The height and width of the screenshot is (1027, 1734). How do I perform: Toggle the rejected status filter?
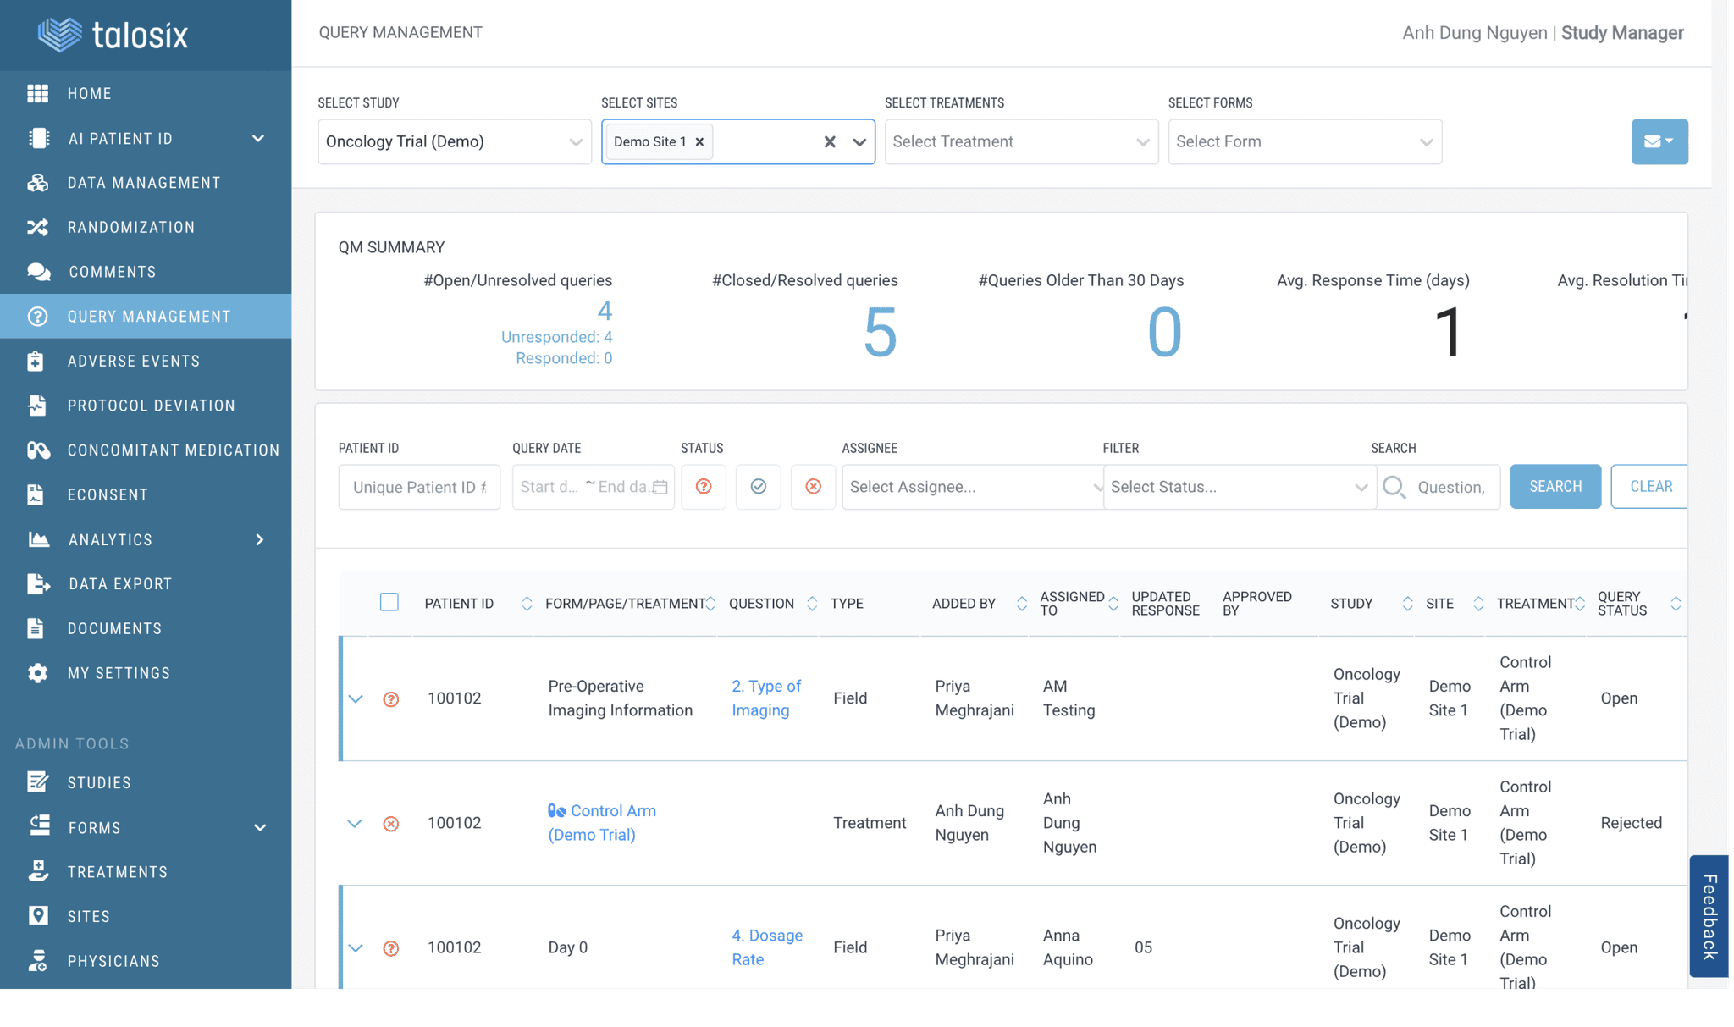coord(813,487)
